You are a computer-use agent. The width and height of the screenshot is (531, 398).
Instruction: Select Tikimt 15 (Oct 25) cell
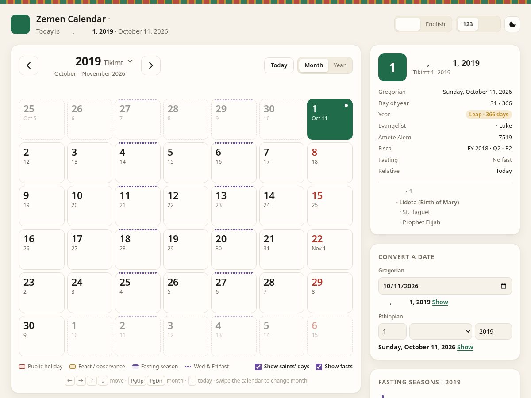coord(330,206)
